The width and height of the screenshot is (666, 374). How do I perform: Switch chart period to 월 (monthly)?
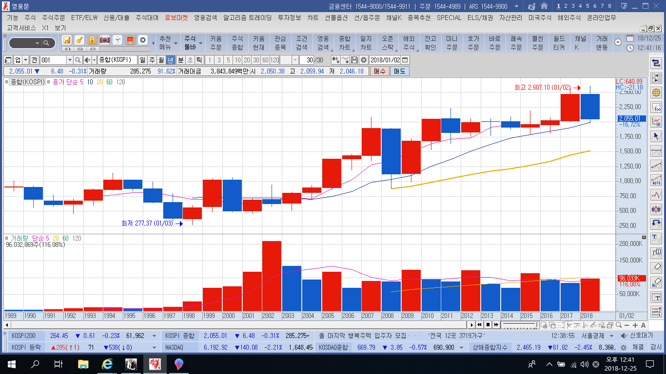pyautogui.click(x=161, y=60)
